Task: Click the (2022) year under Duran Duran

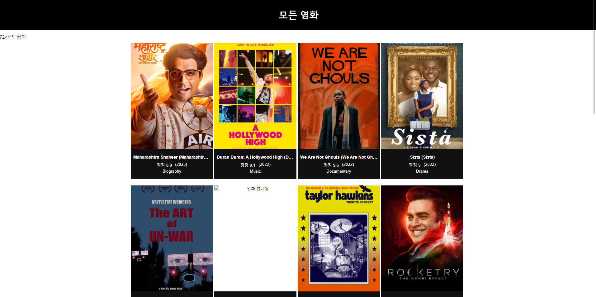Action: tap(265, 164)
